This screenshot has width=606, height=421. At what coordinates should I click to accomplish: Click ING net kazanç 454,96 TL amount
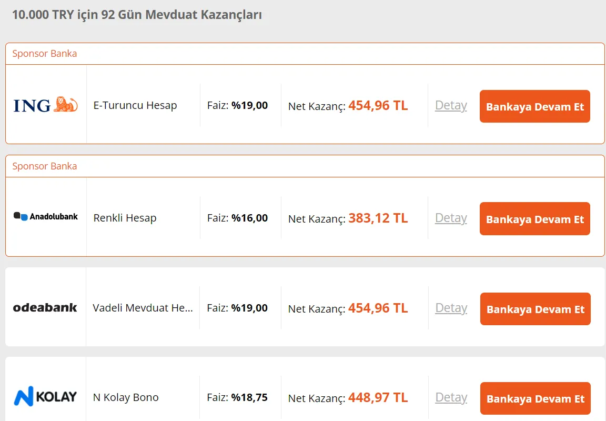point(378,105)
